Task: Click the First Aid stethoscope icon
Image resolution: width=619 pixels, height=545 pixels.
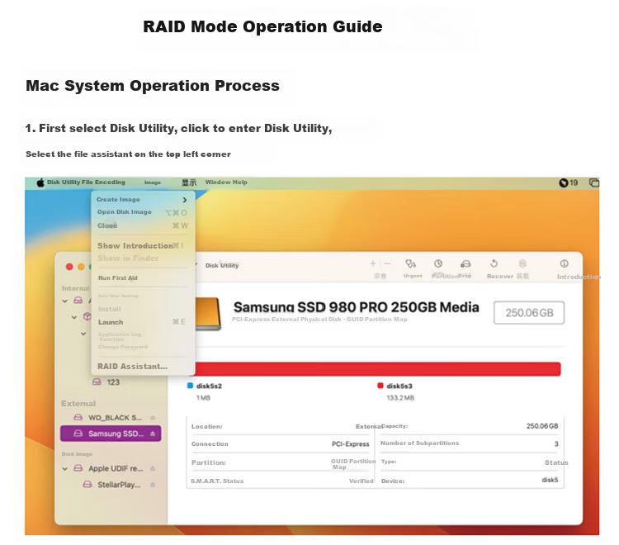Action: pos(410,263)
